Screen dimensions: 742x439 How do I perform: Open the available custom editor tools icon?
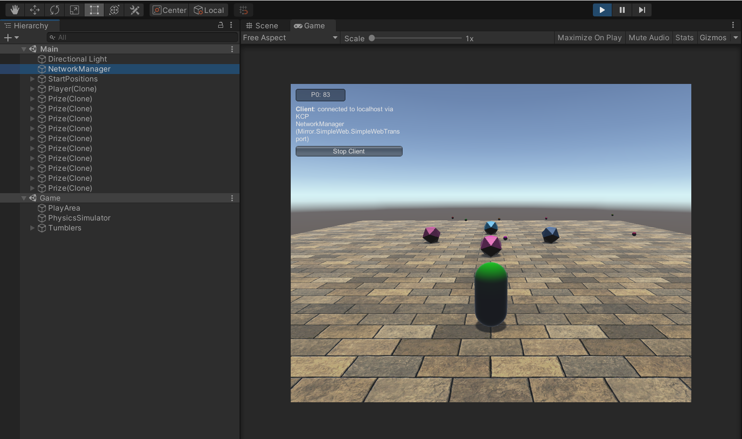[134, 9]
